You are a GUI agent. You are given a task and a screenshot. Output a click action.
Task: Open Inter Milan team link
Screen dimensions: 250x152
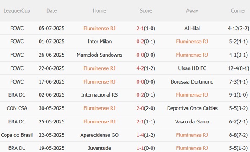tap(99, 42)
